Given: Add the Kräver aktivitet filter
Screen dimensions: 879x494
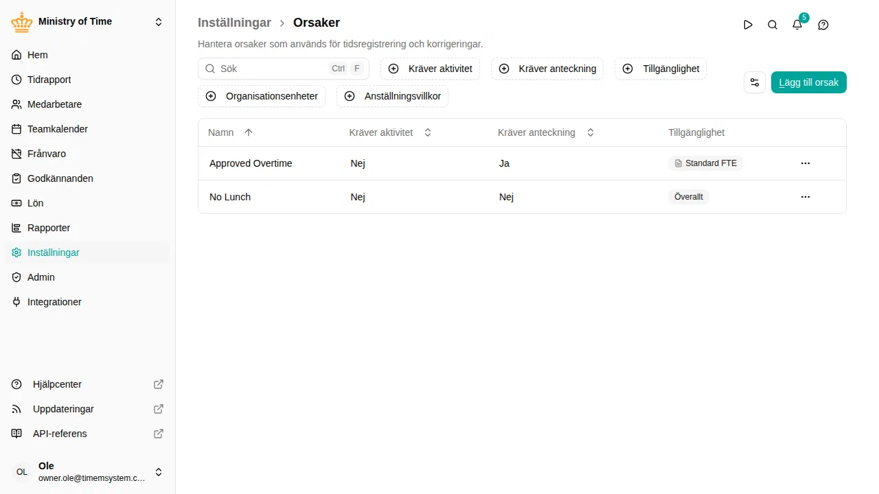Looking at the screenshot, I should pos(430,69).
